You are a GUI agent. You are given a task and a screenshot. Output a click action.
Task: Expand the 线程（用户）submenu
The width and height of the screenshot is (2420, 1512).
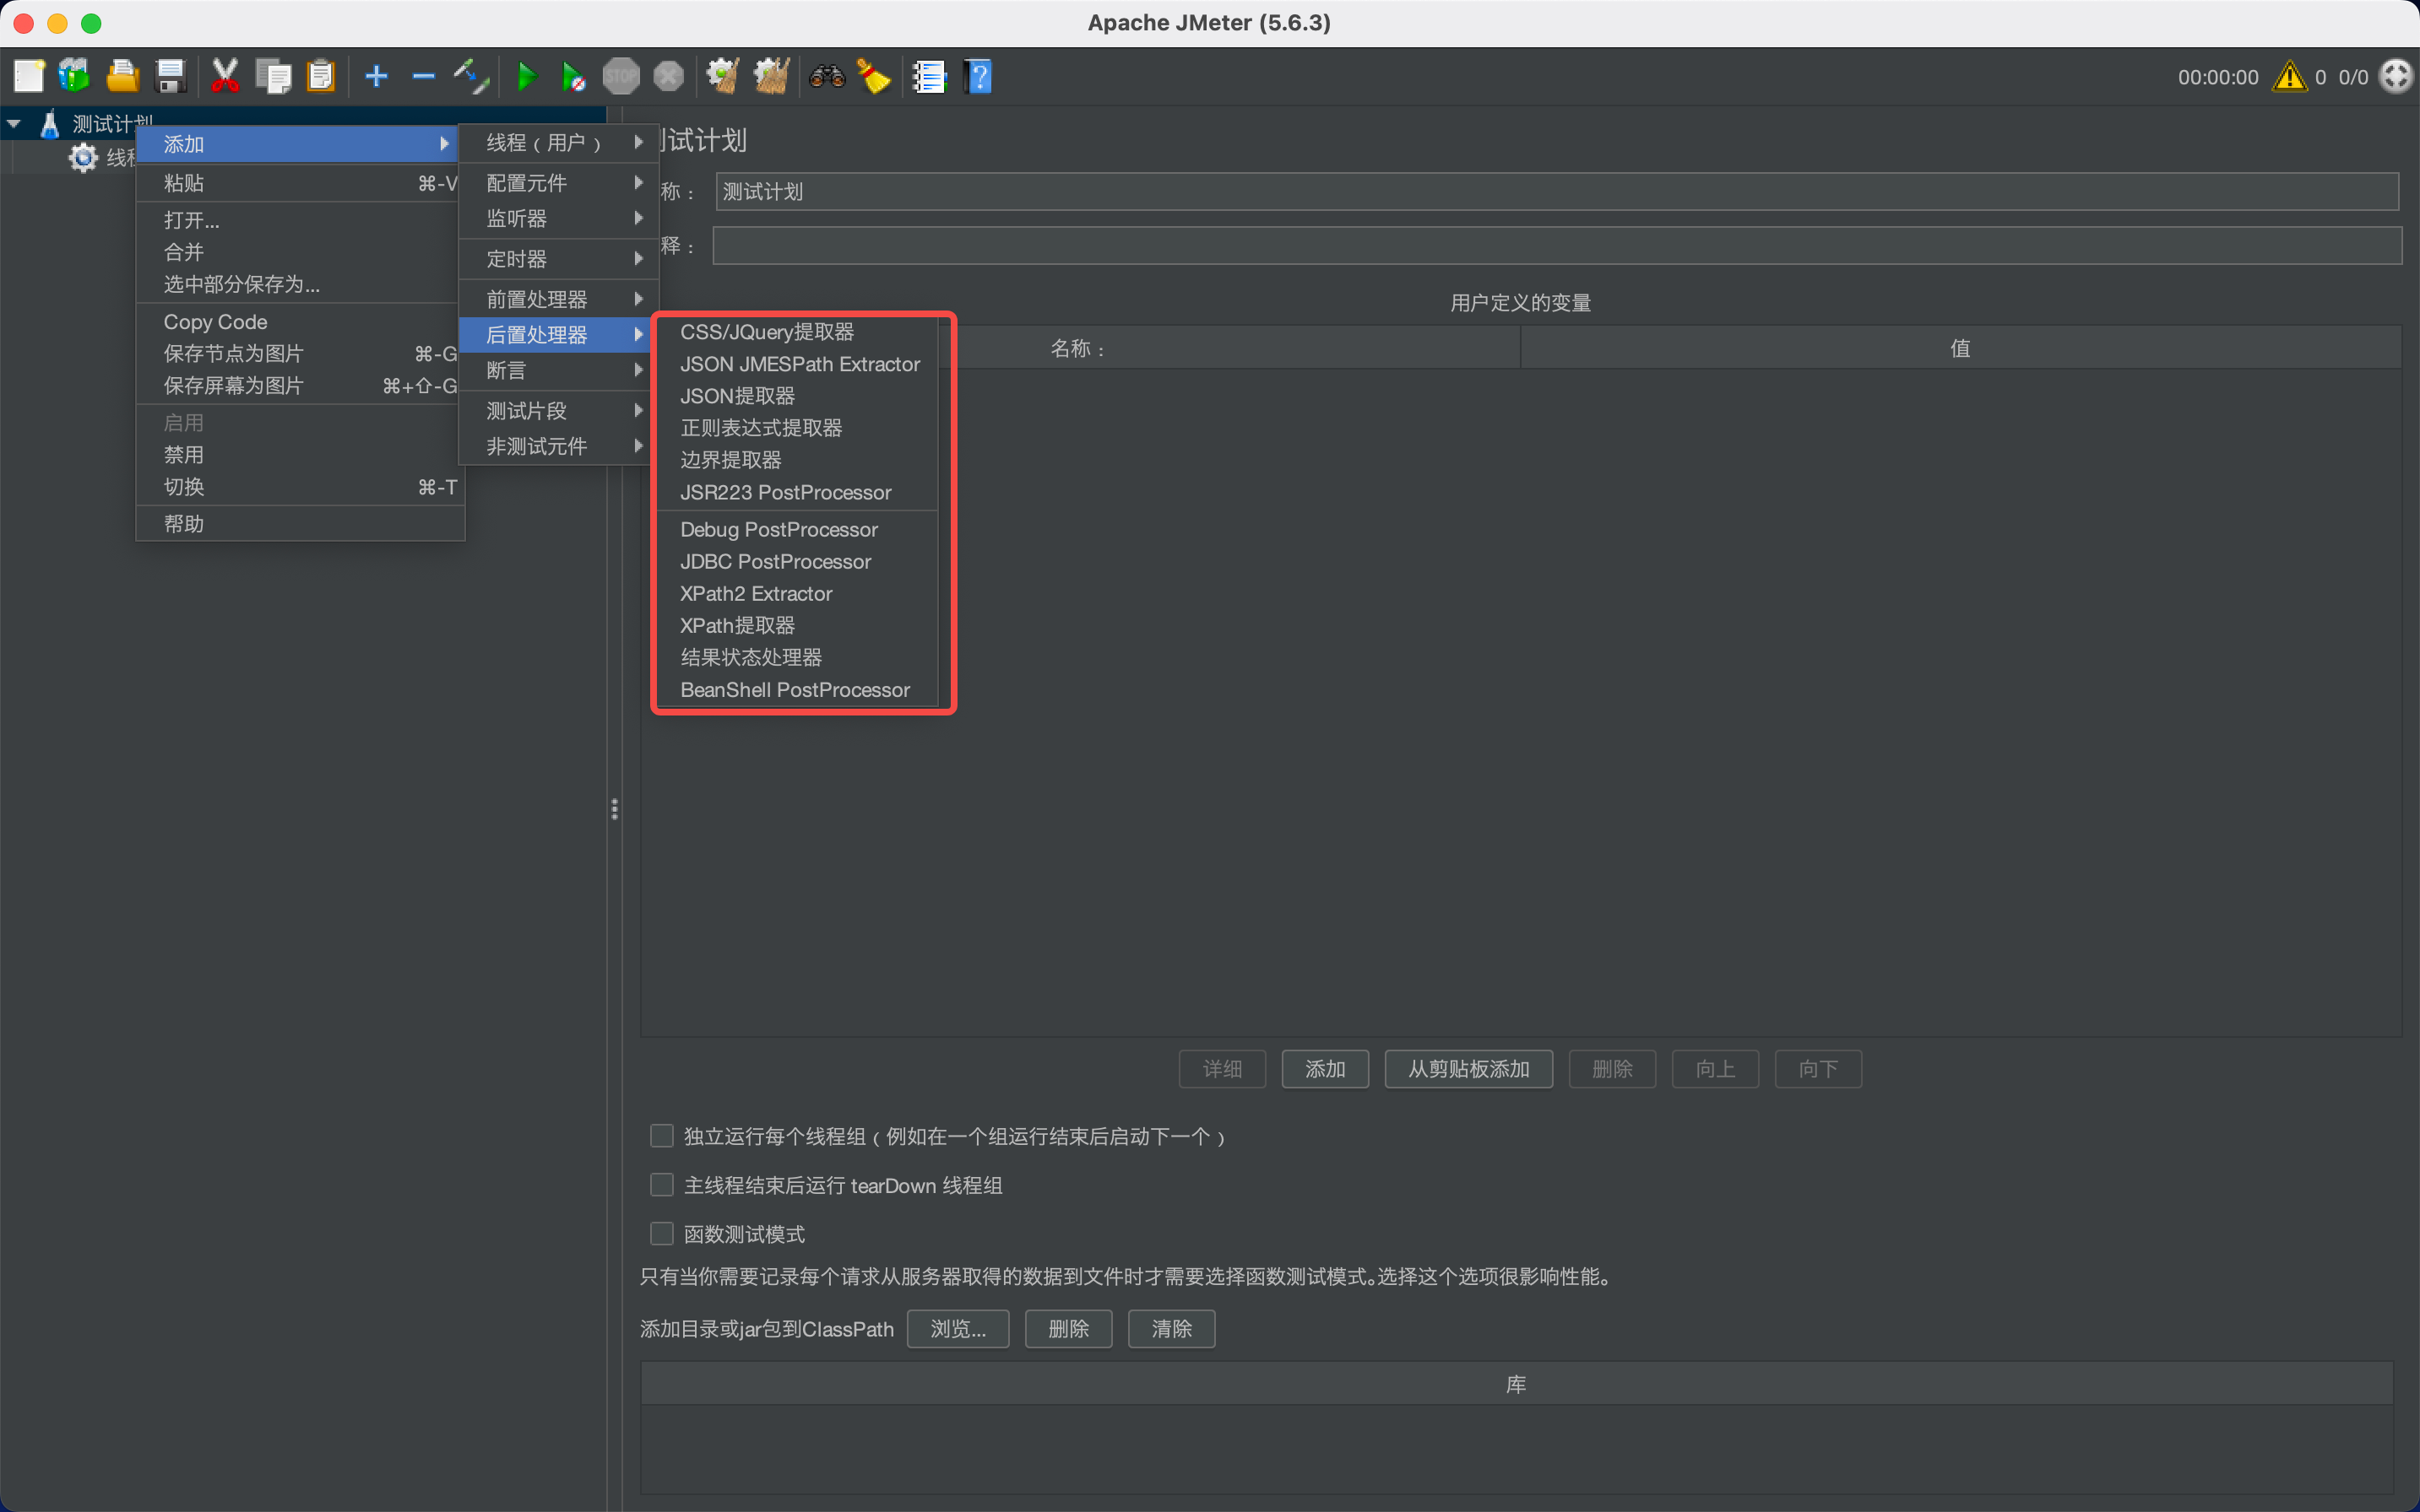pyautogui.click(x=558, y=143)
